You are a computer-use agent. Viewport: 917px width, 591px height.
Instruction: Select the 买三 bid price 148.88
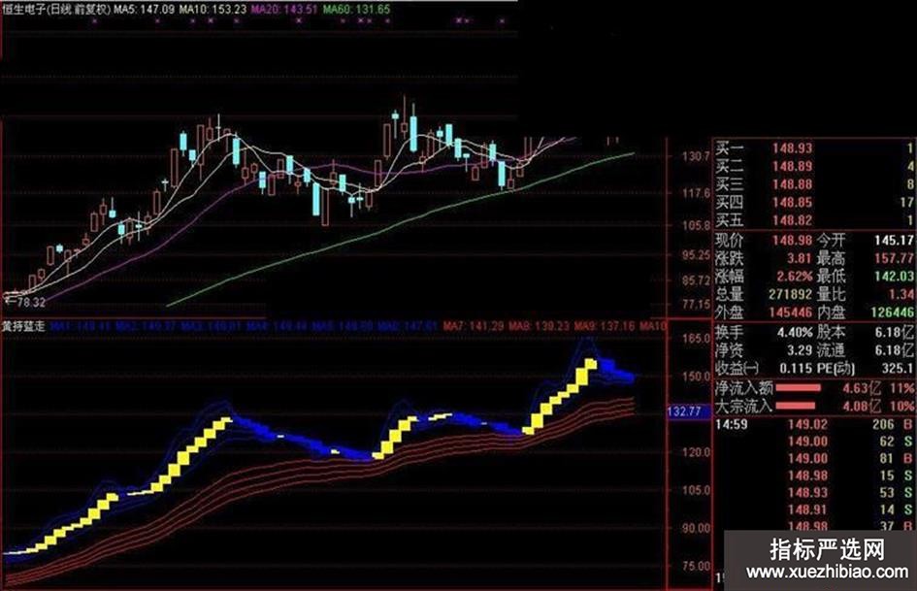pyautogui.click(x=792, y=184)
